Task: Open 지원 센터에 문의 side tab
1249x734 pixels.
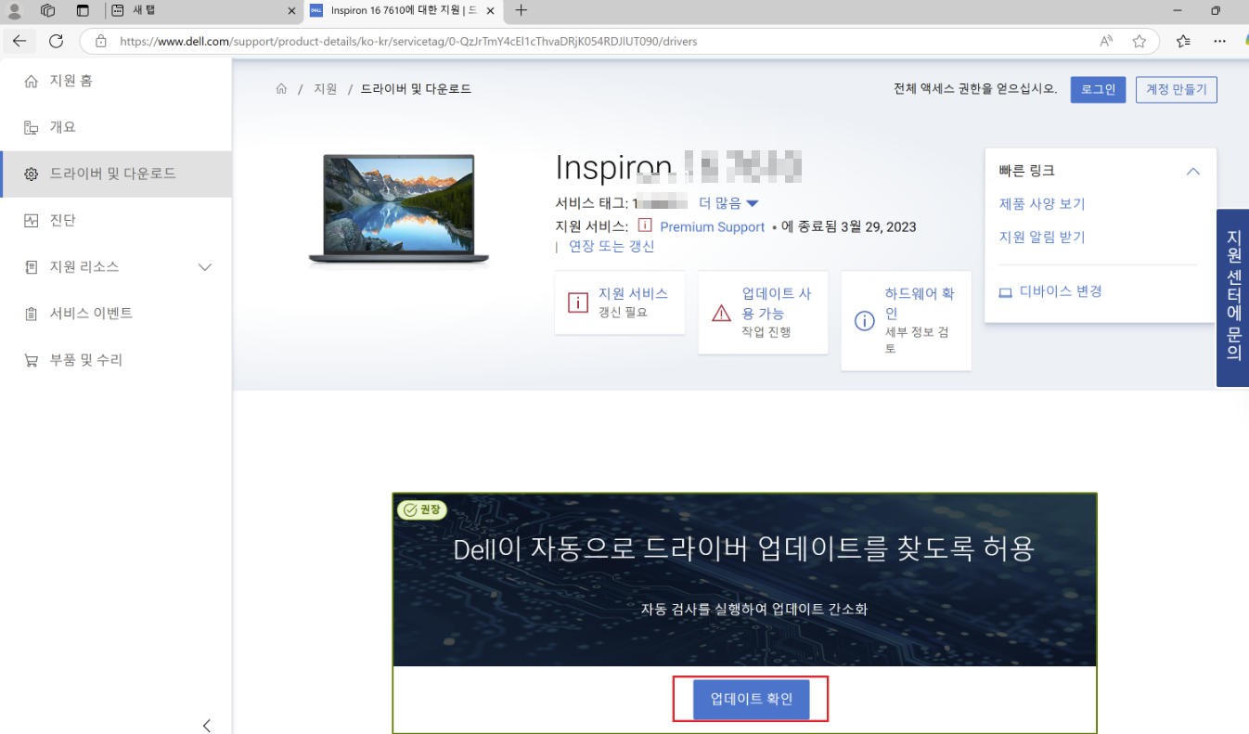Action: 1233,297
